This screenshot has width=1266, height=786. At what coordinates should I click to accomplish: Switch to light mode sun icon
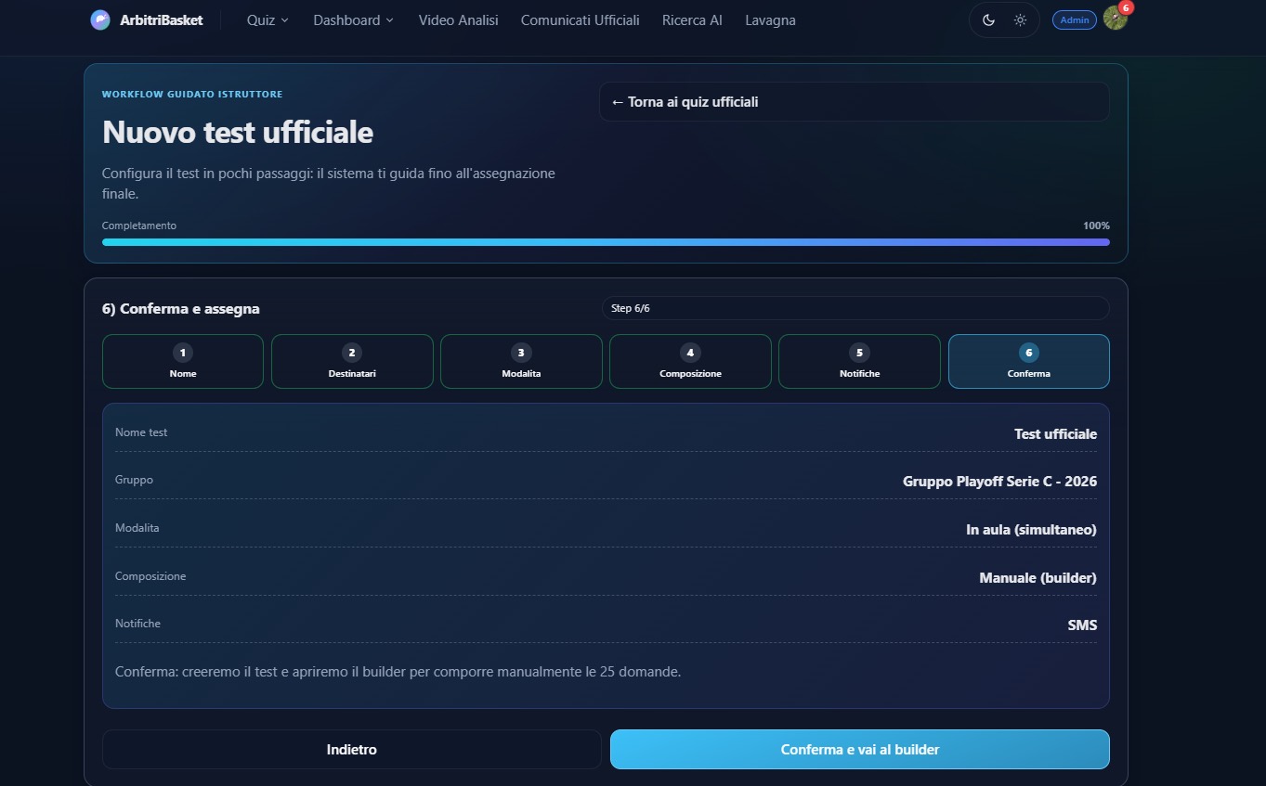click(1020, 20)
